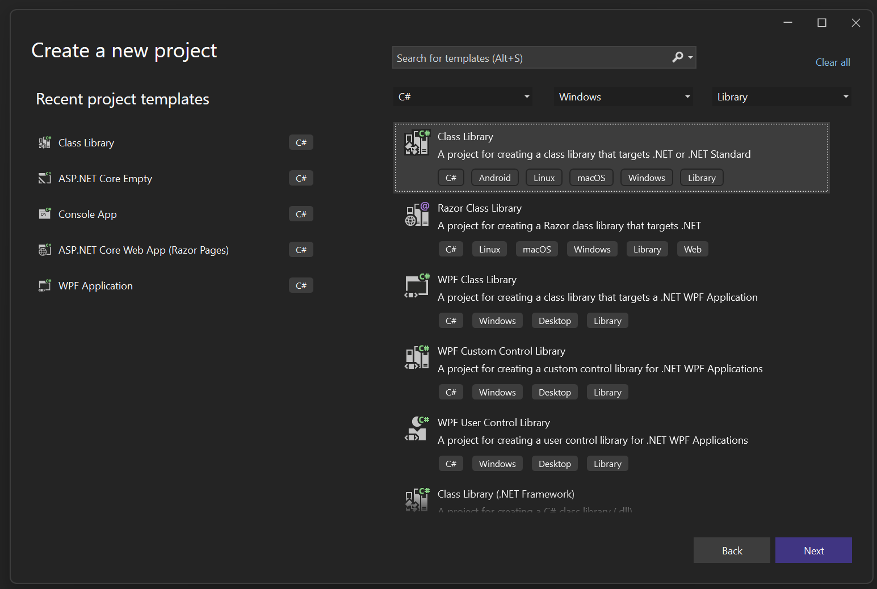This screenshot has width=877, height=589.
Task: Click the WPF Application recent template icon
Action: coord(45,285)
